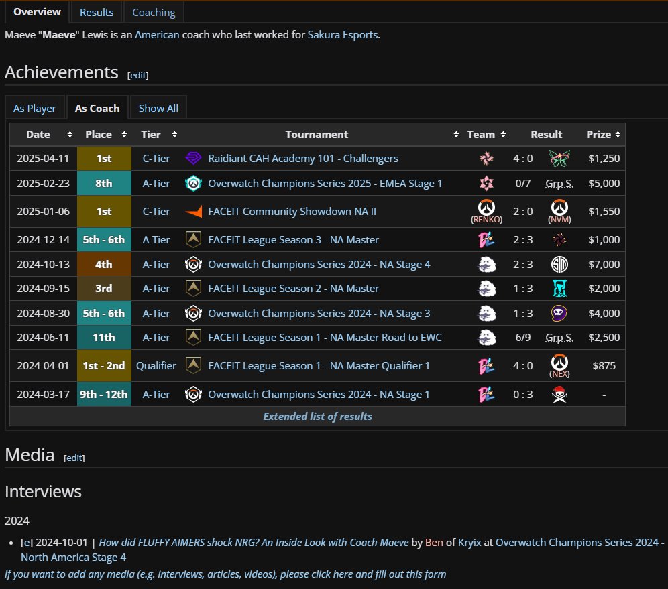Click butterfly opponent logo in Raidiant row
The width and height of the screenshot is (668, 589).
(559, 158)
